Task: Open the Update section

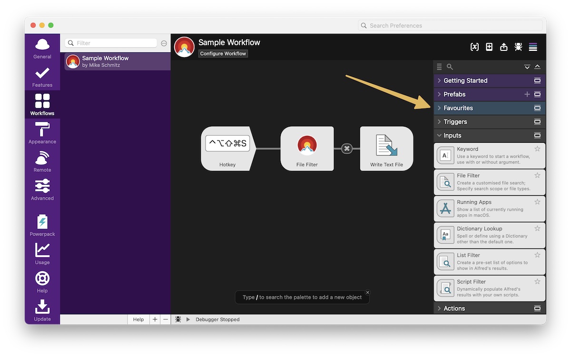Action: (42, 310)
